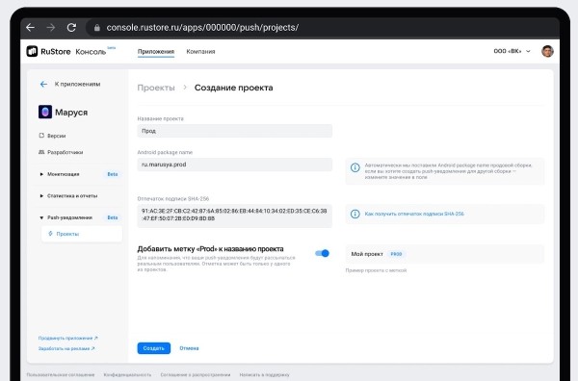Click info icon beside SHA-256 help
This screenshot has width=578, height=381.
(355, 214)
